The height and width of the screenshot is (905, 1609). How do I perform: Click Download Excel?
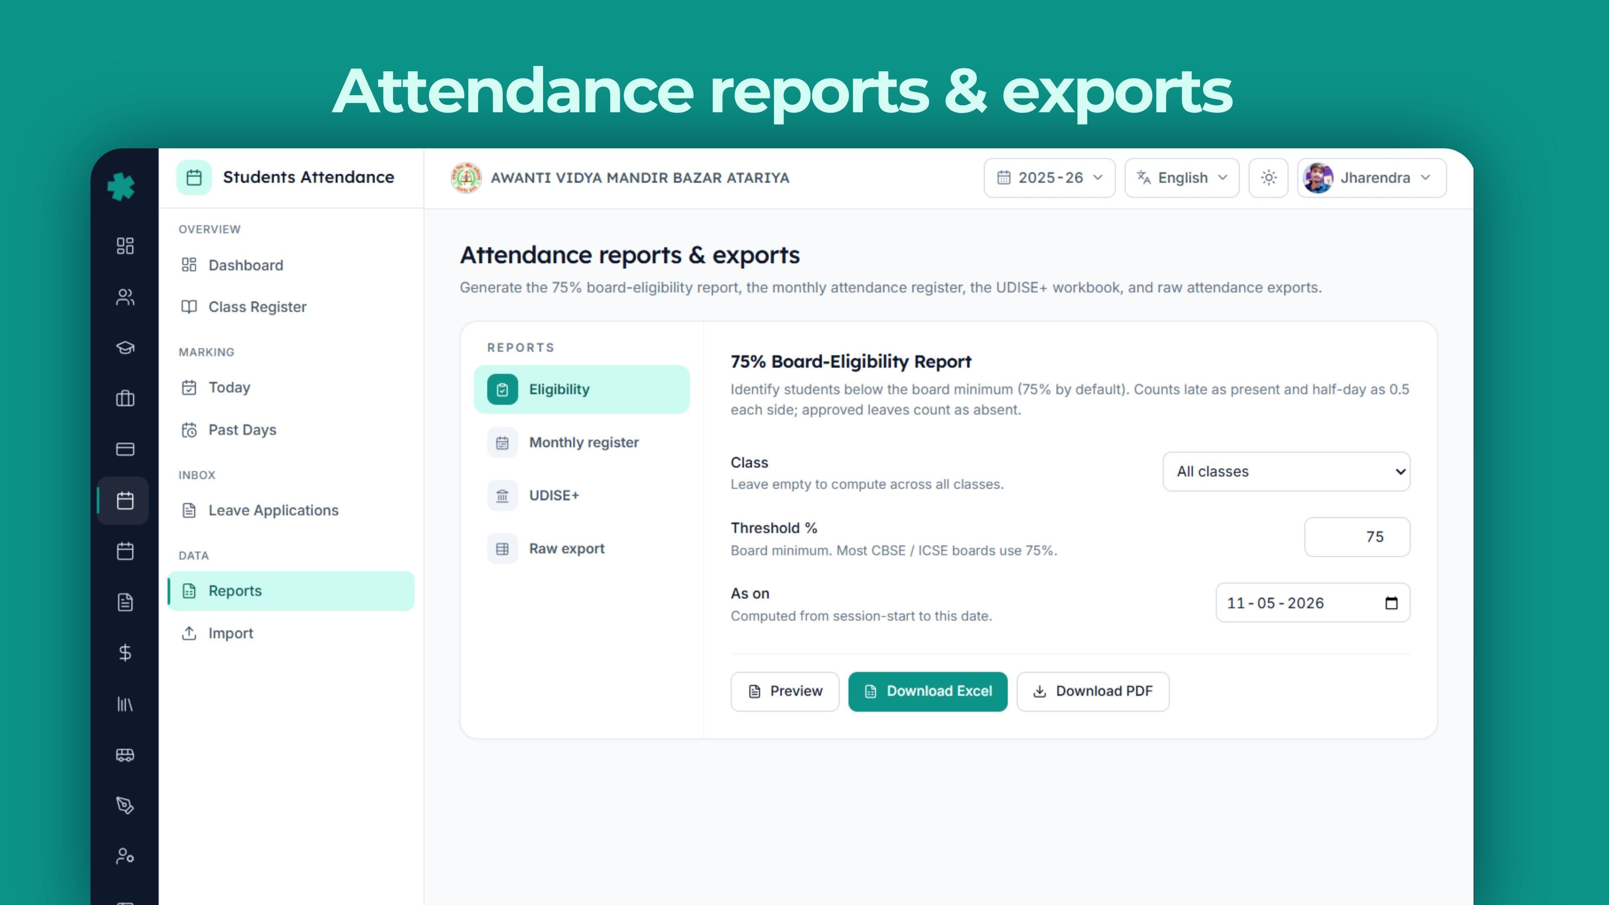tap(928, 691)
